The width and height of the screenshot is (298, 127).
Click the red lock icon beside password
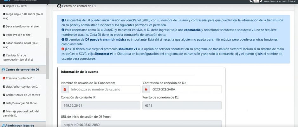146,89
